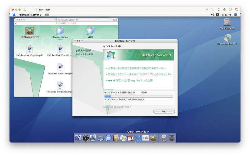Click Finder window status text 1 / 10 選択
Viewport: 250px width, 155px height.
tap(66, 23)
